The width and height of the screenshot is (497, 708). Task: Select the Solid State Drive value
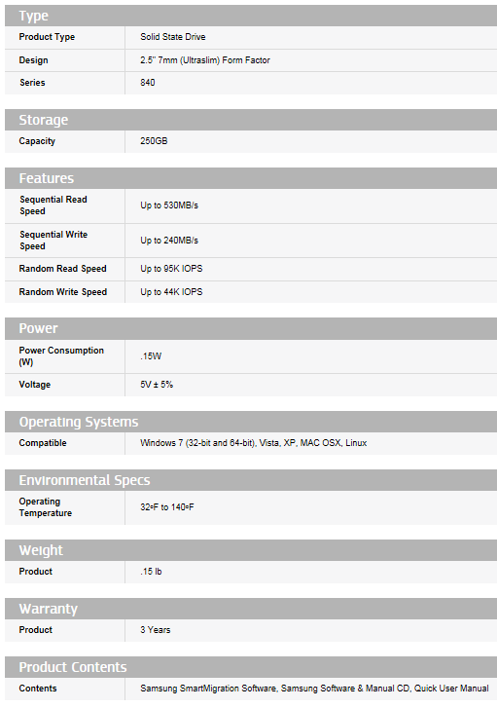(x=173, y=37)
